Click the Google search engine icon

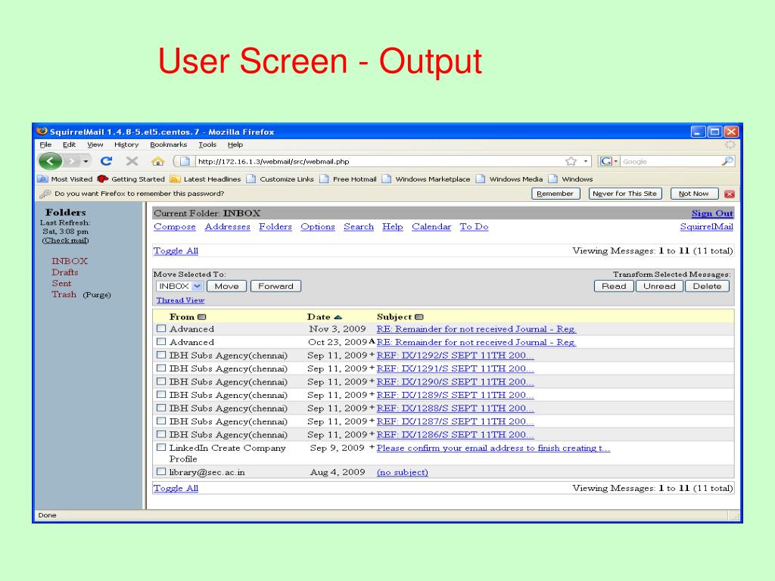tap(606, 161)
